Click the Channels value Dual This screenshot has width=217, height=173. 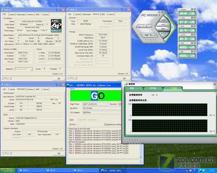coord(120,21)
